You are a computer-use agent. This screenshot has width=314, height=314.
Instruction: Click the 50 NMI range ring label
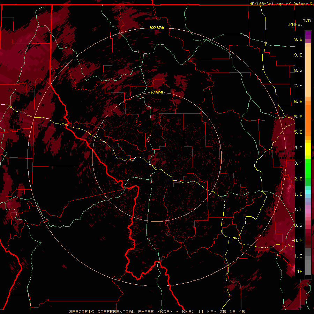coord(157,92)
